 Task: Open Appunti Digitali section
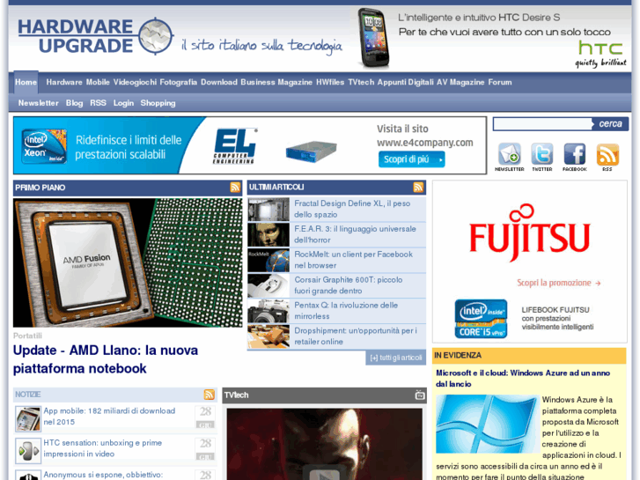[x=405, y=82]
